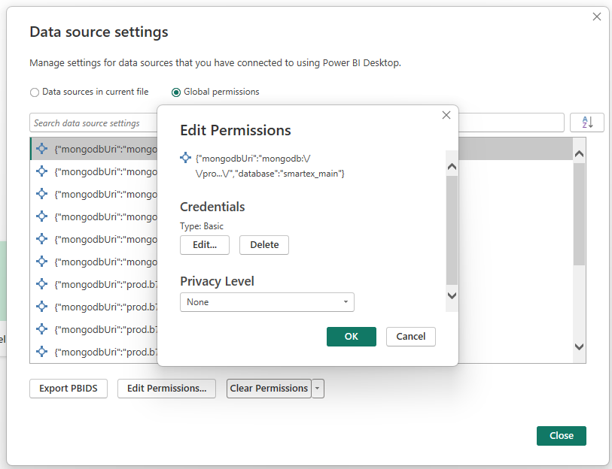612x469 pixels.
Task: Click the first mongodbUri data source icon
Action: [x=42, y=149]
